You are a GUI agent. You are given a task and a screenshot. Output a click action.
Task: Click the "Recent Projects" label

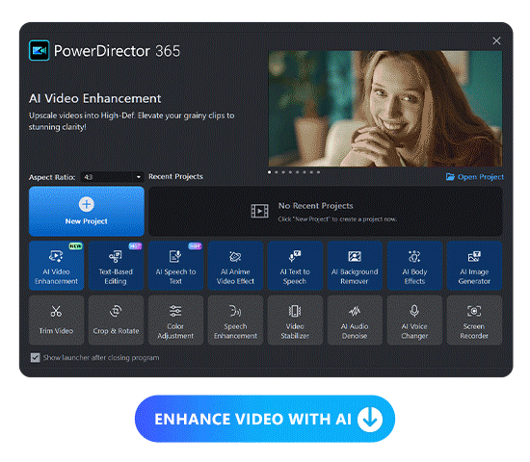pos(175,177)
